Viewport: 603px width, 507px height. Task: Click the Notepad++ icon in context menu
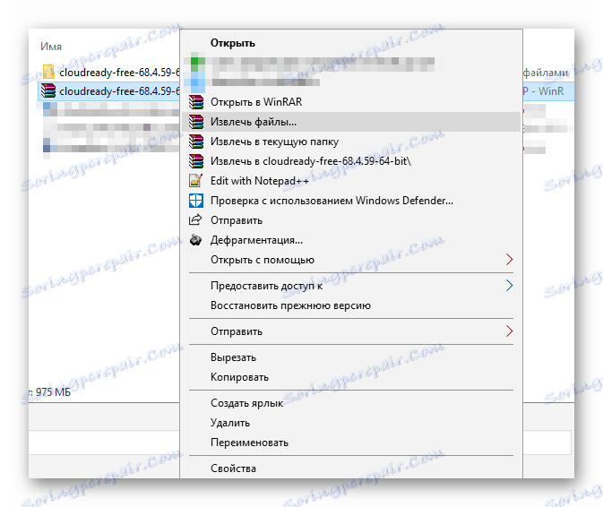[195, 181]
